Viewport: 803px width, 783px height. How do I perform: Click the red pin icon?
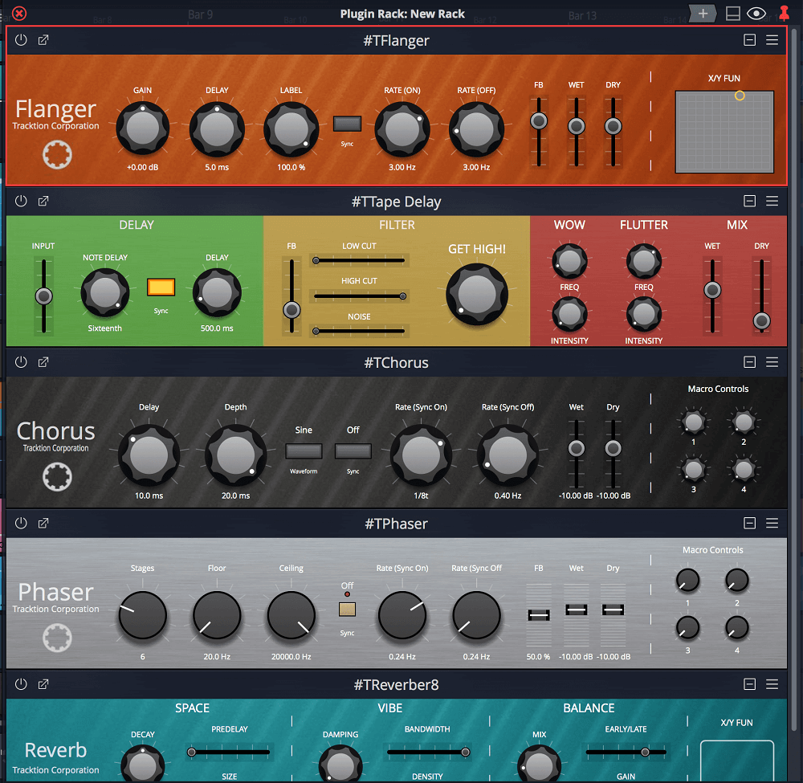click(784, 13)
